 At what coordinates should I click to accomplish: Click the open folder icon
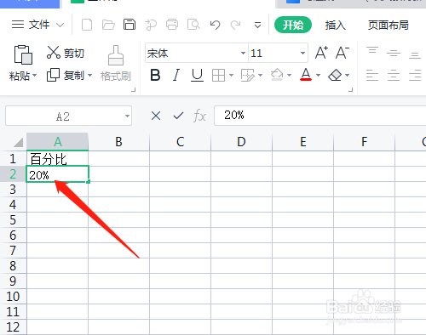click(x=108, y=25)
